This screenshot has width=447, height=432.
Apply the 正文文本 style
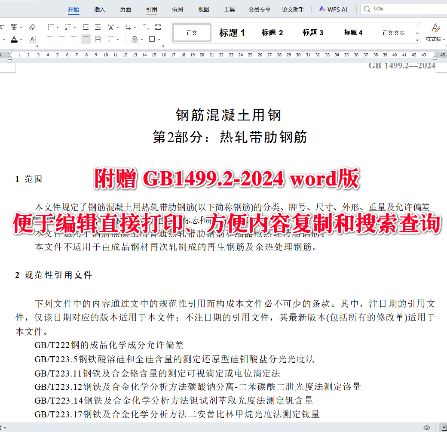point(393,33)
